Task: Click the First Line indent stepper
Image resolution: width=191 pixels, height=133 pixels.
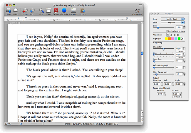Action: click(162, 84)
